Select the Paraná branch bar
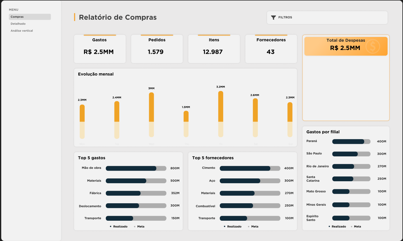 click(351, 142)
